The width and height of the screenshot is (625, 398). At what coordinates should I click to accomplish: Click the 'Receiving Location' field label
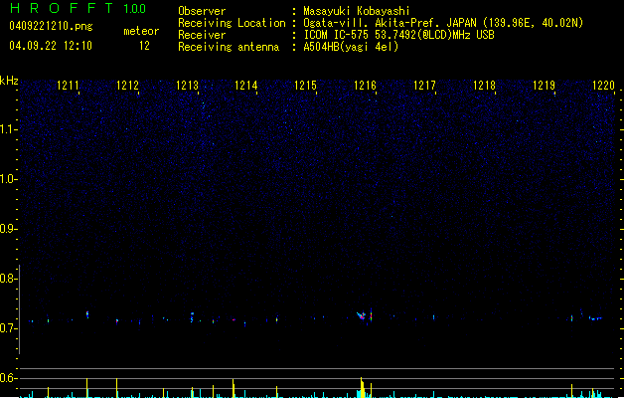tap(232, 23)
